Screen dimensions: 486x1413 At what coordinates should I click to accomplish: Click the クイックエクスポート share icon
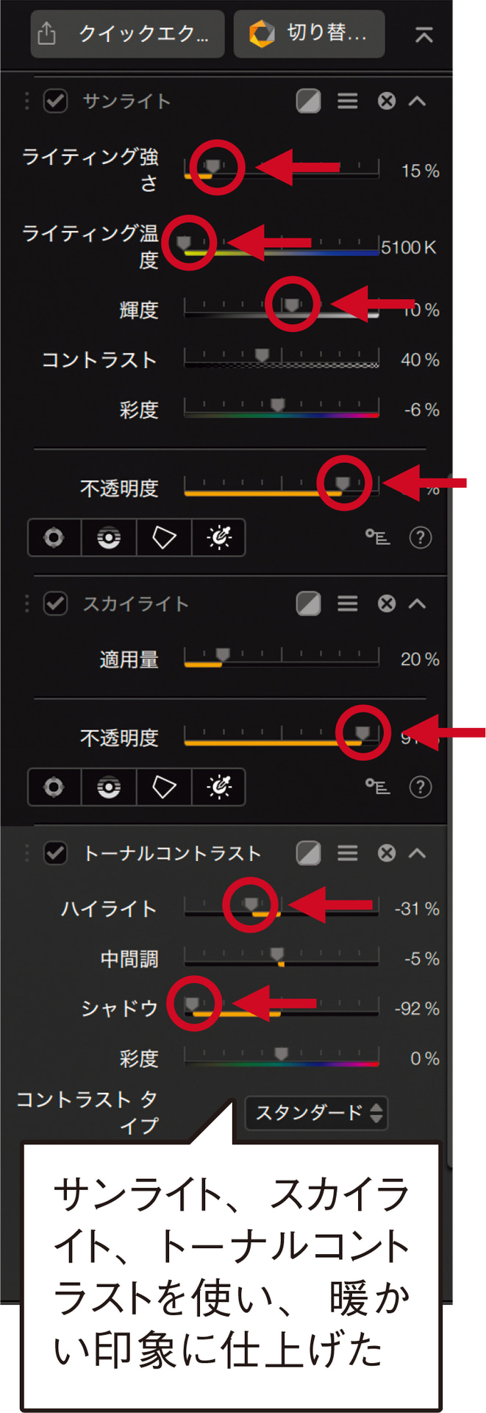46,34
